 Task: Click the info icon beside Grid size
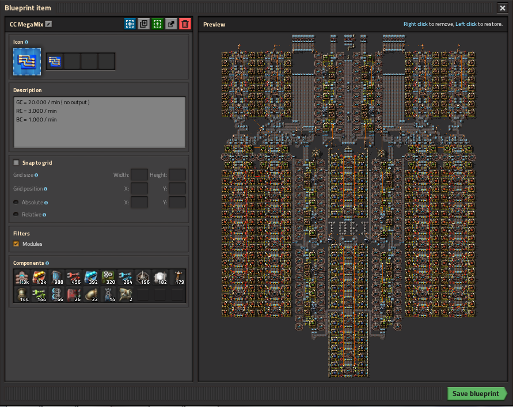[36, 175]
